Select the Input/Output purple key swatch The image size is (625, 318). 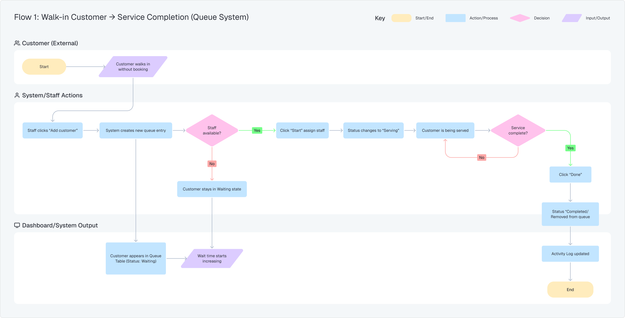572,18
